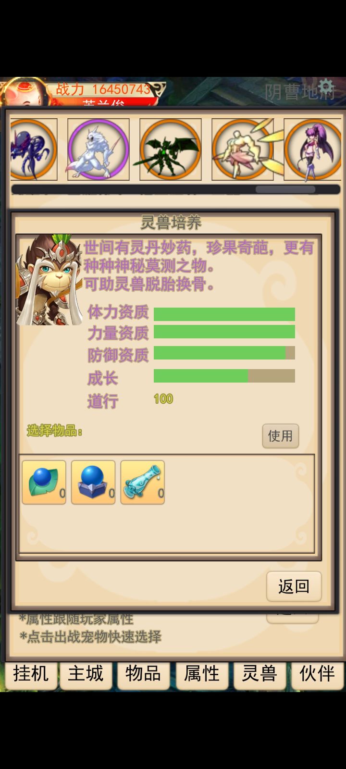Select the cyan potion vase item
The width and height of the screenshot is (346, 769).
tap(143, 482)
